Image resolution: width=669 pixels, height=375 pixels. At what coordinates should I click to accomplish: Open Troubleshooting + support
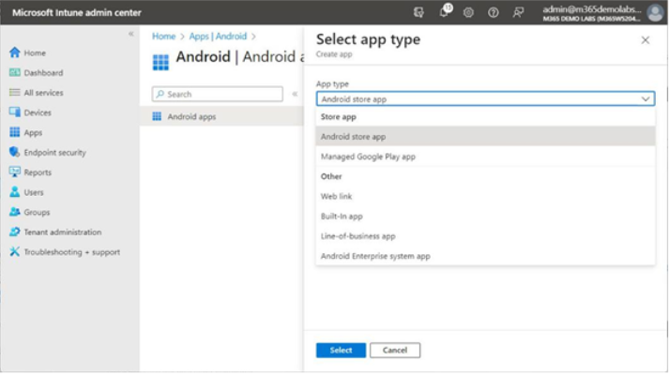pyautogui.click(x=65, y=252)
